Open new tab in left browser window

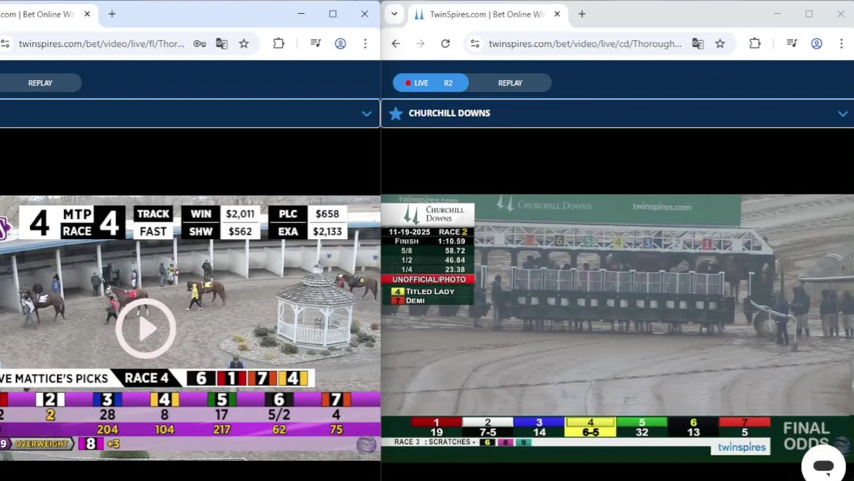tap(112, 14)
